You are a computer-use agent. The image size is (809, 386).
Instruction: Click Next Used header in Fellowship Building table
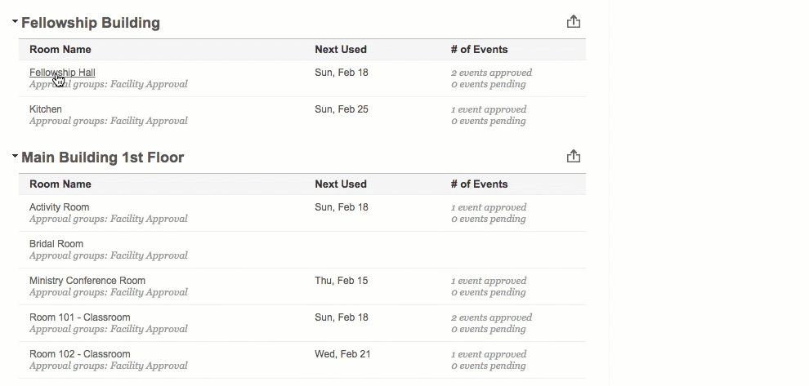(341, 50)
